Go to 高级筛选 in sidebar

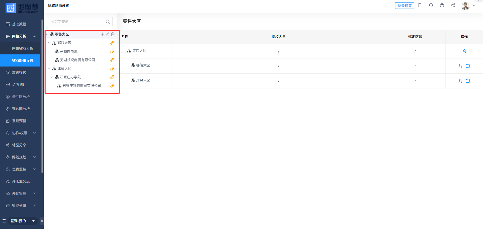(19, 73)
